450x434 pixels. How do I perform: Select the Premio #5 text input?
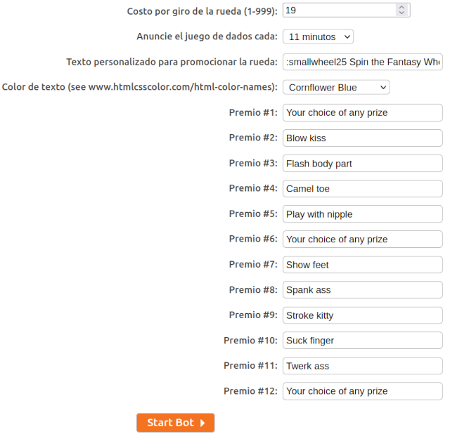point(362,214)
